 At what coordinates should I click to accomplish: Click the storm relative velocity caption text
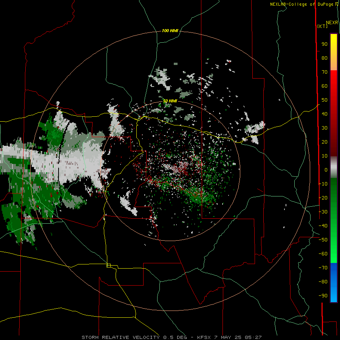172,337
